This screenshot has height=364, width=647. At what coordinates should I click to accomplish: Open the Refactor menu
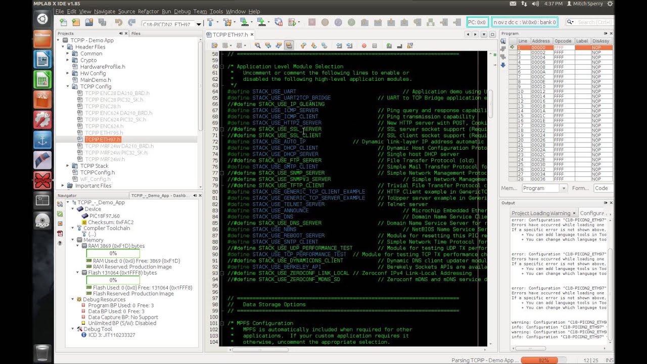(x=149, y=11)
